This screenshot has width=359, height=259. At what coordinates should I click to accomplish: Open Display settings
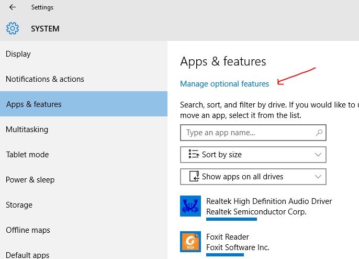[x=84, y=54]
